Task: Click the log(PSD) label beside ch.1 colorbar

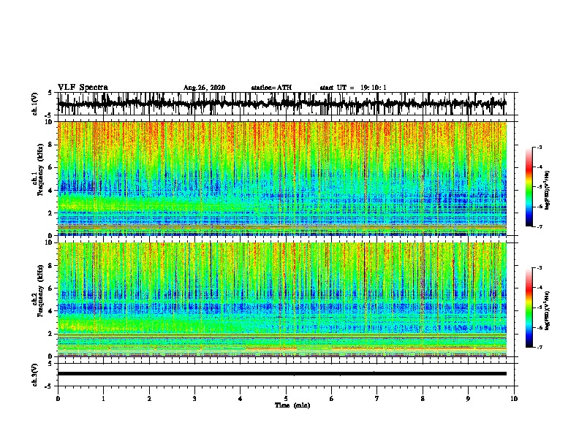Action: tap(548, 190)
